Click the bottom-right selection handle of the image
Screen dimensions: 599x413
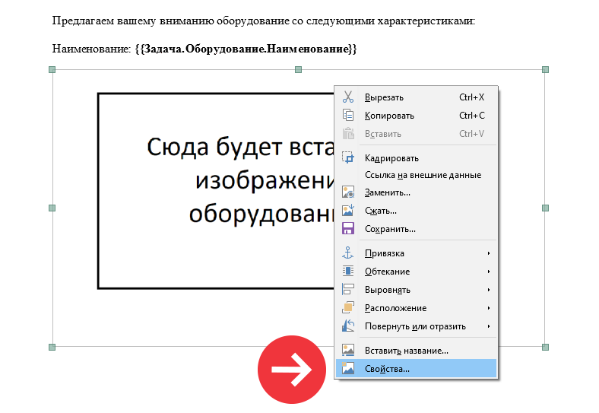[x=545, y=348]
